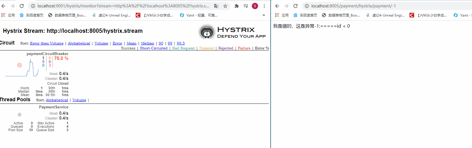This screenshot has width=472, height=148.
Task: Click the Circuit section heading
Action: click(x=7, y=43)
